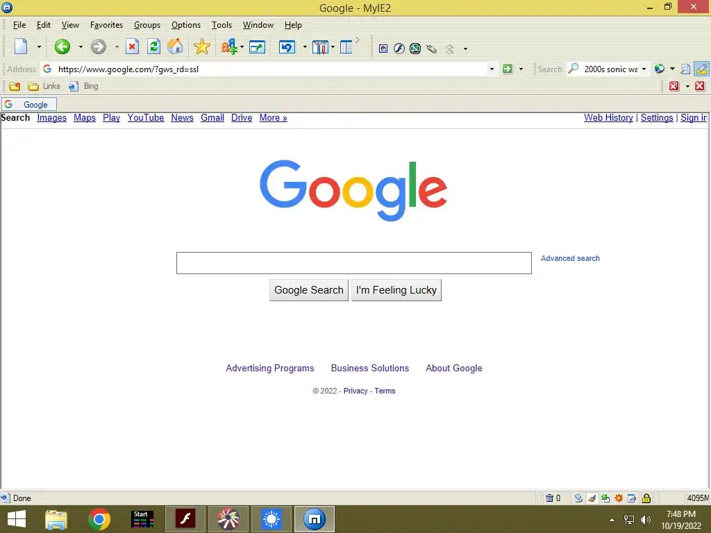This screenshot has width=711, height=533.
Task: Click the full screen window icon
Action: [x=257, y=46]
